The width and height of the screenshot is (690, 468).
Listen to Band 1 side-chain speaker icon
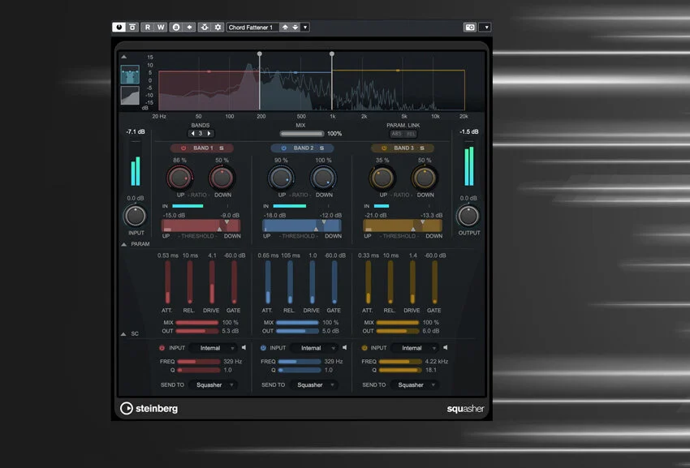click(x=244, y=347)
